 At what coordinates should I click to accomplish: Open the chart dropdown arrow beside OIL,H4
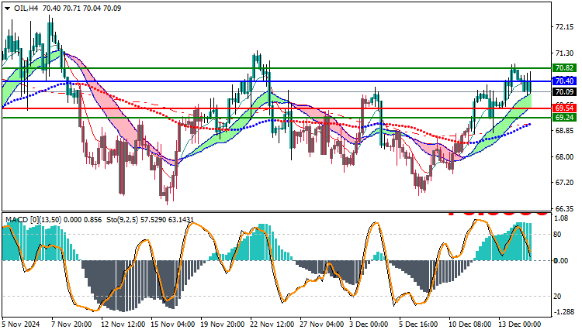point(8,9)
